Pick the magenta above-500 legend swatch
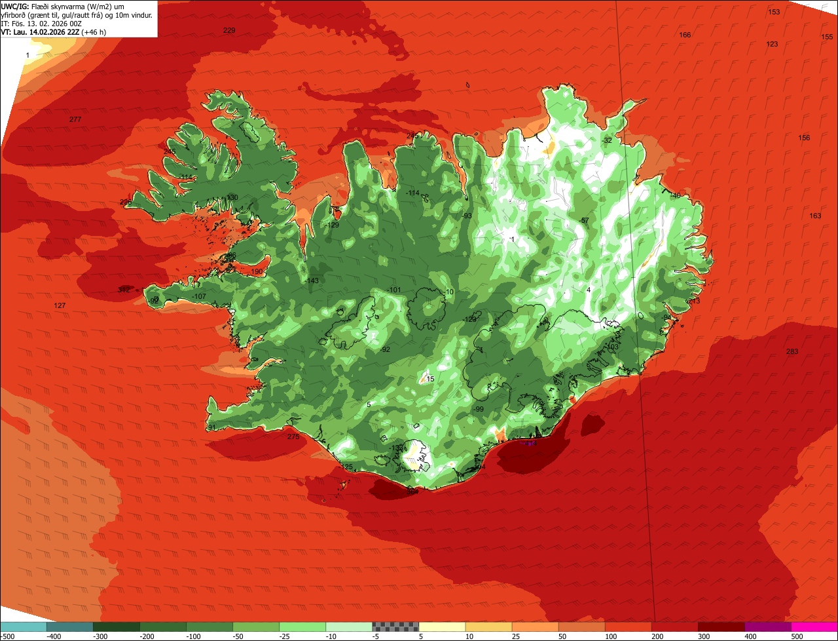This screenshot has width=838, height=641. tap(814, 627)
